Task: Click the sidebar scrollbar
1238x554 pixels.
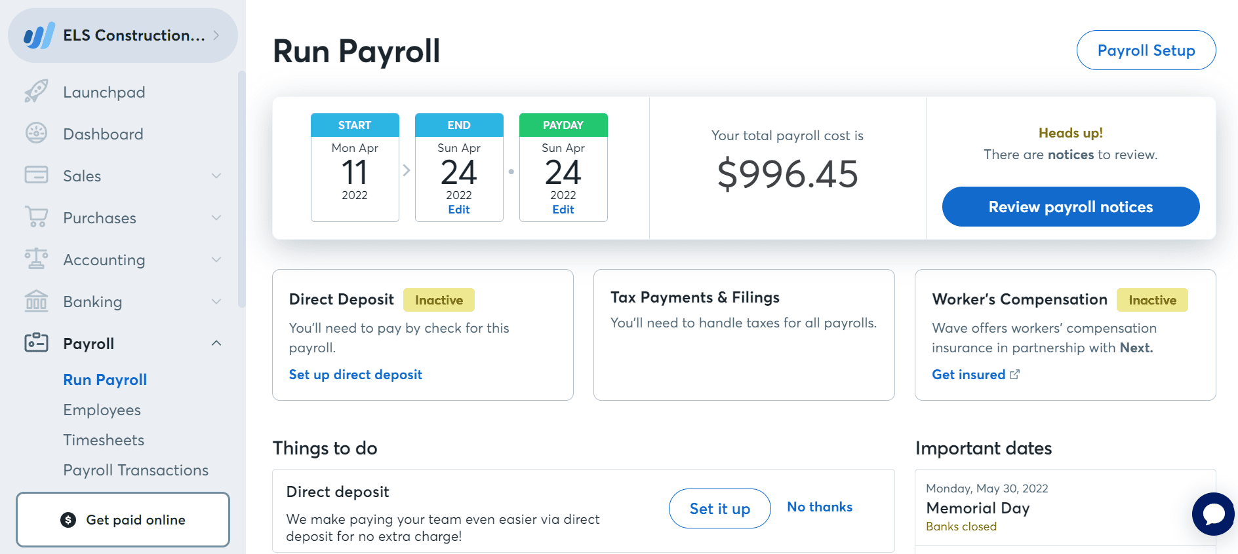Action: pos(241,189)
